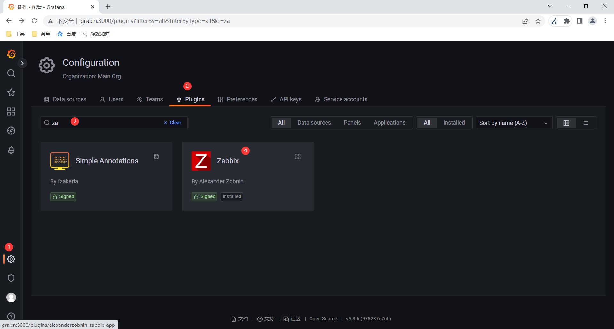Toggle the browser side panel
The image size is (614, 329).
tap(579, 21)
